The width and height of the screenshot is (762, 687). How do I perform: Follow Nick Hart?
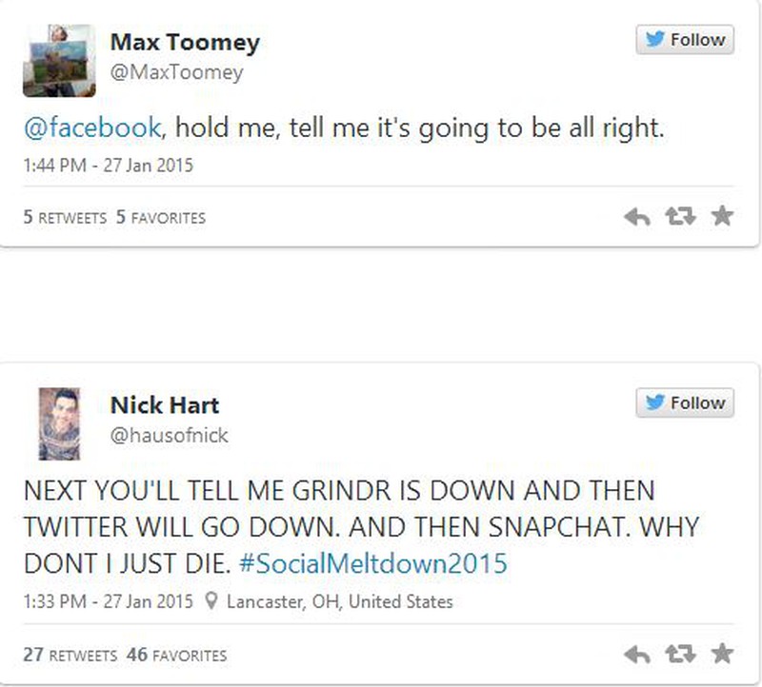685,402
